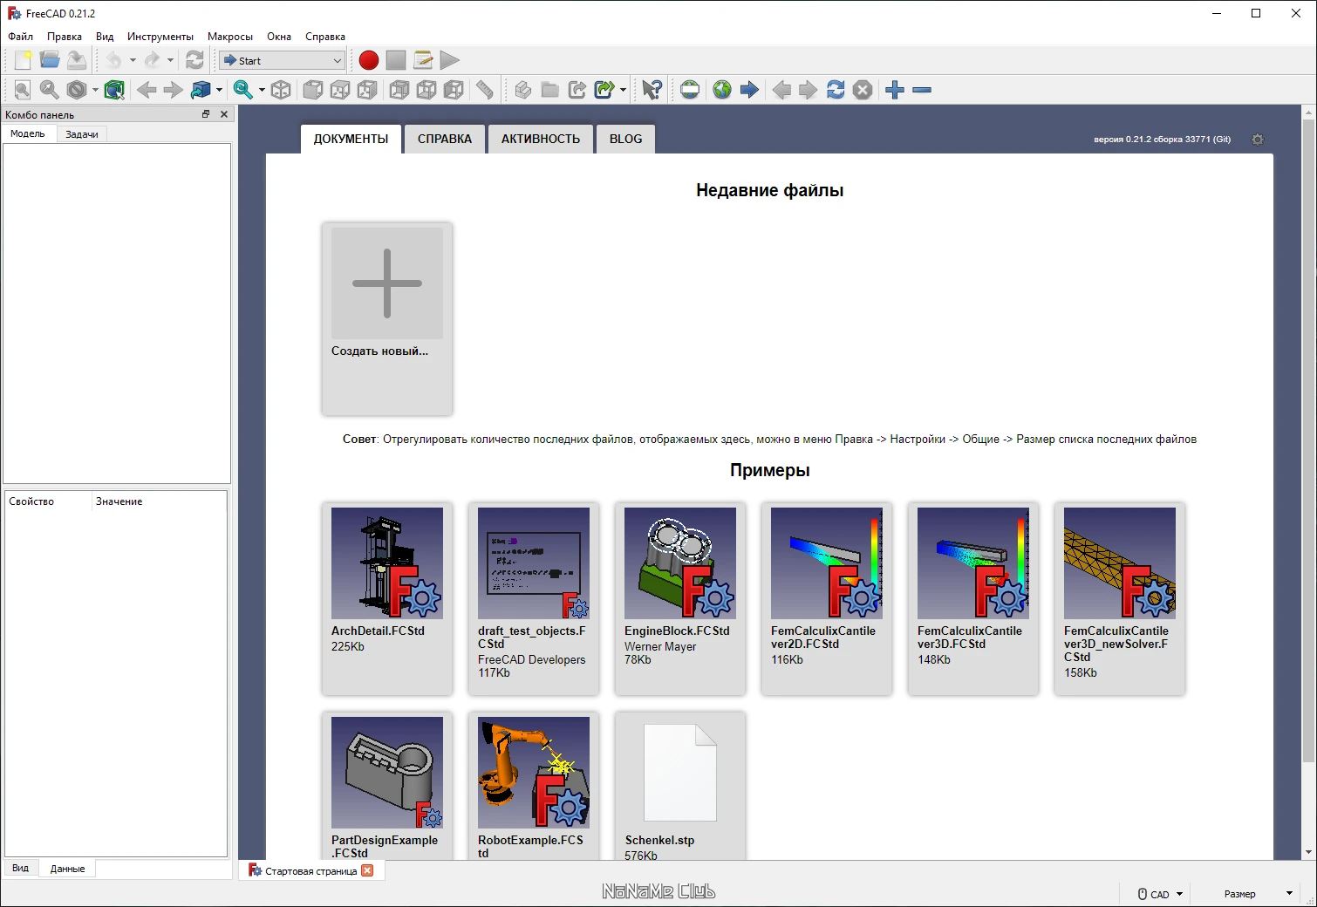The width and height of the screenshot is (1317, 907).
Task: Click the open document folder icon
Action: coord(50,60)
